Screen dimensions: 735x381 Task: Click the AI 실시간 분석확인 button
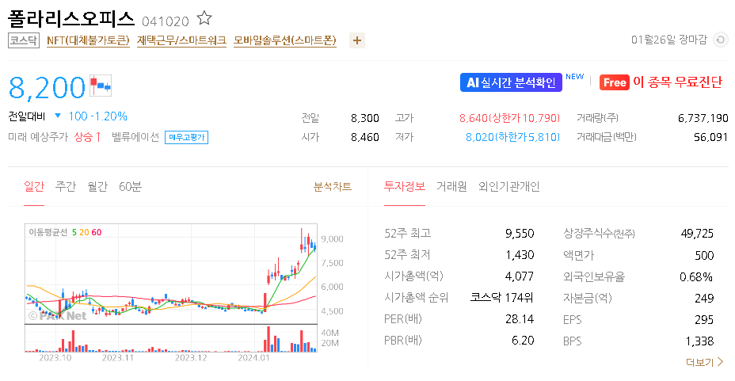pyautogui.click(x=511, y=82)
